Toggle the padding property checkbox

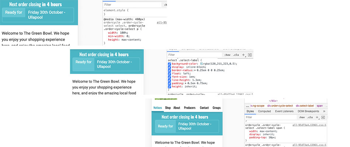point(169,83)
